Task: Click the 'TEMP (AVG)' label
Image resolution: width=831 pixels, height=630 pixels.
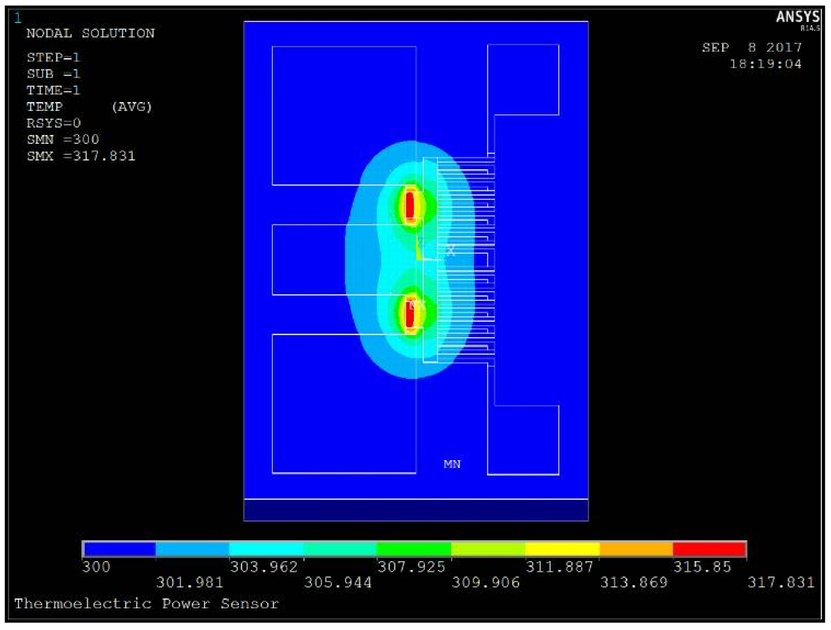Action: (x=89, y=107)
